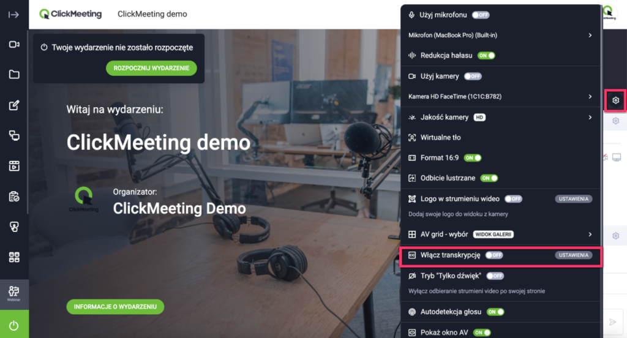Screen dimensions: 627x338
Task: Select the Mikrofon (MacBook Pro) (Built-in) entry
Action: [x=500, y=35]
